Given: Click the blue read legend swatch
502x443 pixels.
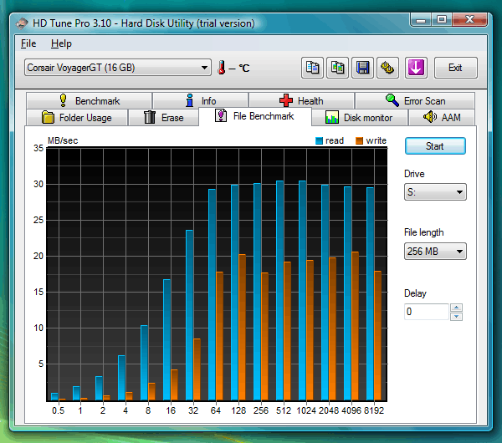Looking at the screenshot, I should click(x=319, y=140).
